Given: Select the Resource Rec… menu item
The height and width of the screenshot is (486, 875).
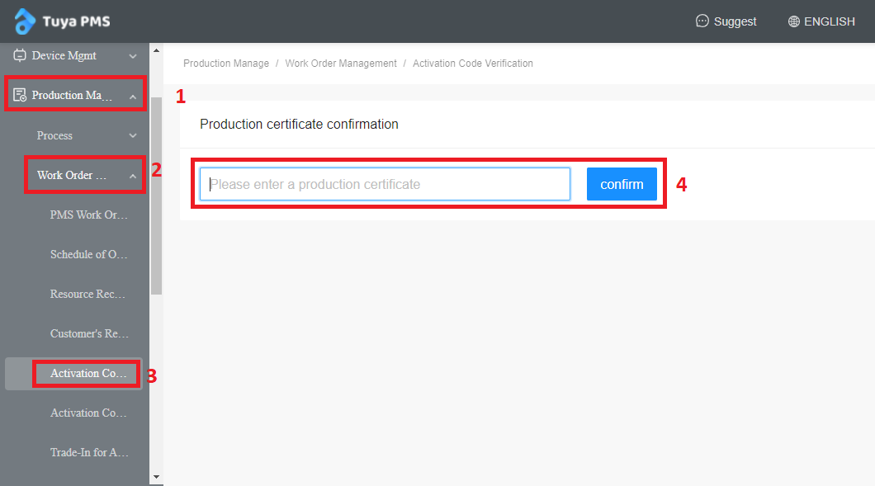Looking at the screenshot, I should [x=87, y=295].
